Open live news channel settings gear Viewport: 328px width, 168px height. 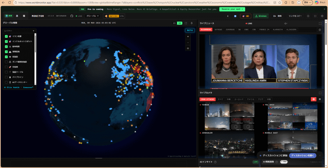(x=320, y=30)
